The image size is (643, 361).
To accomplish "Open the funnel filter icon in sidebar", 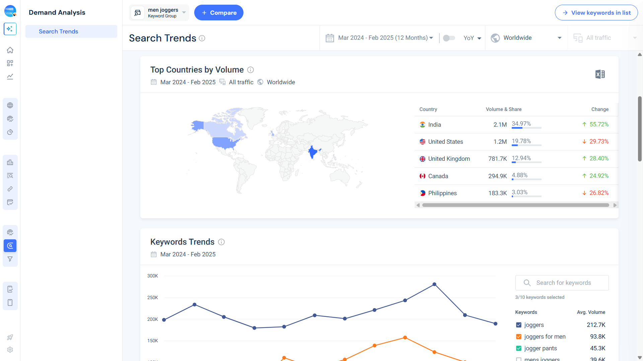I will [x=10, y=259].
